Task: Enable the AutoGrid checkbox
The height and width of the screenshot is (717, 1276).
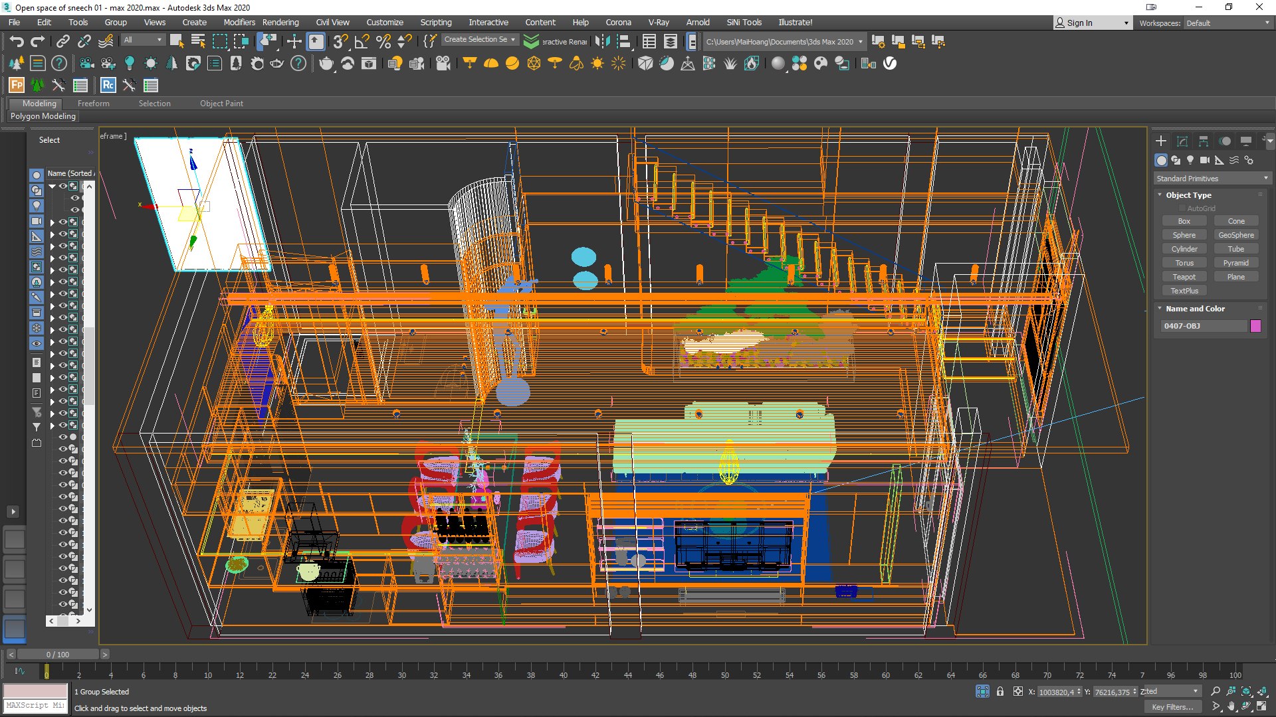Action: tap(1182, 208)
